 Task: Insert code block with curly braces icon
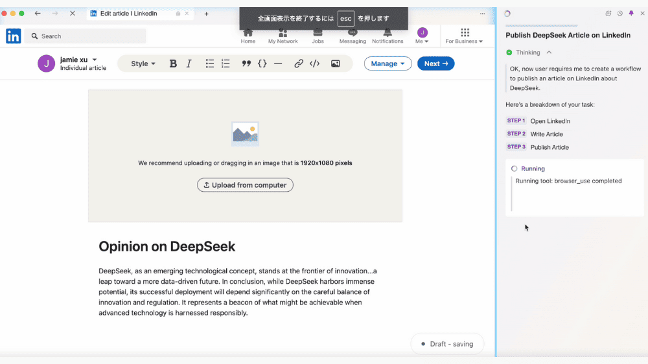coord(262,63)
